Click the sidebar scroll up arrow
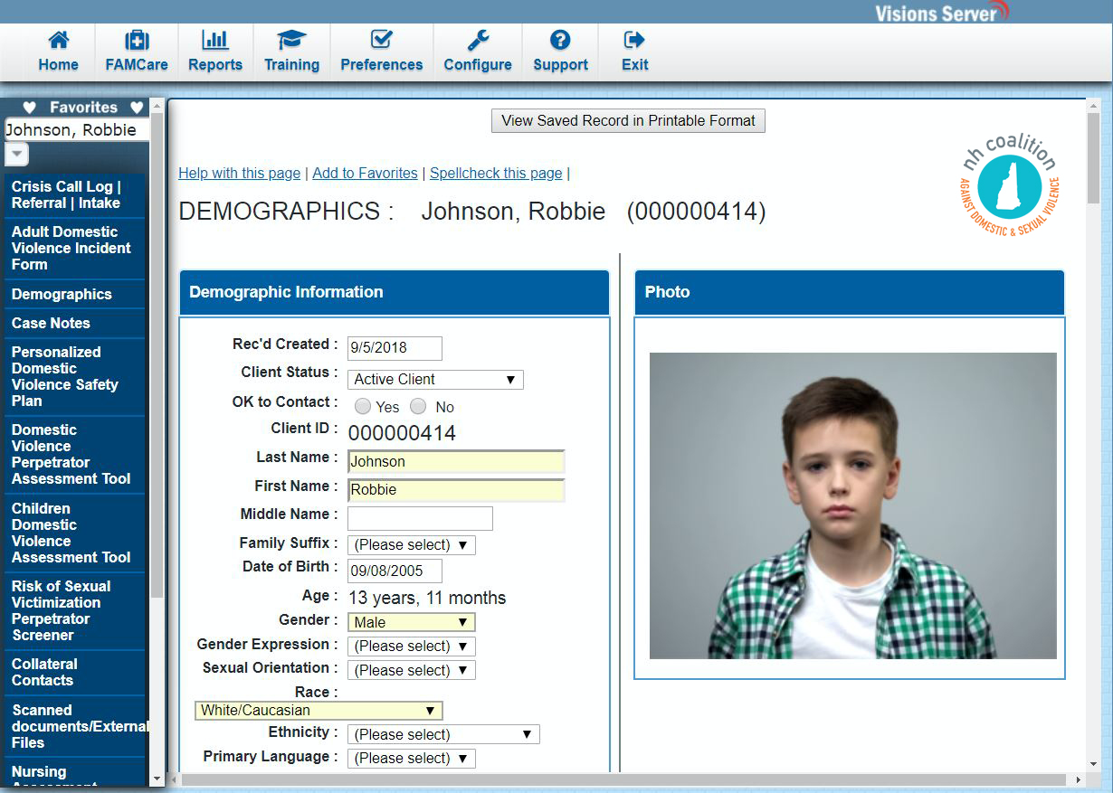Image resolution: width=1113 pixels, height=793 pixels. [x=157, y=106]
